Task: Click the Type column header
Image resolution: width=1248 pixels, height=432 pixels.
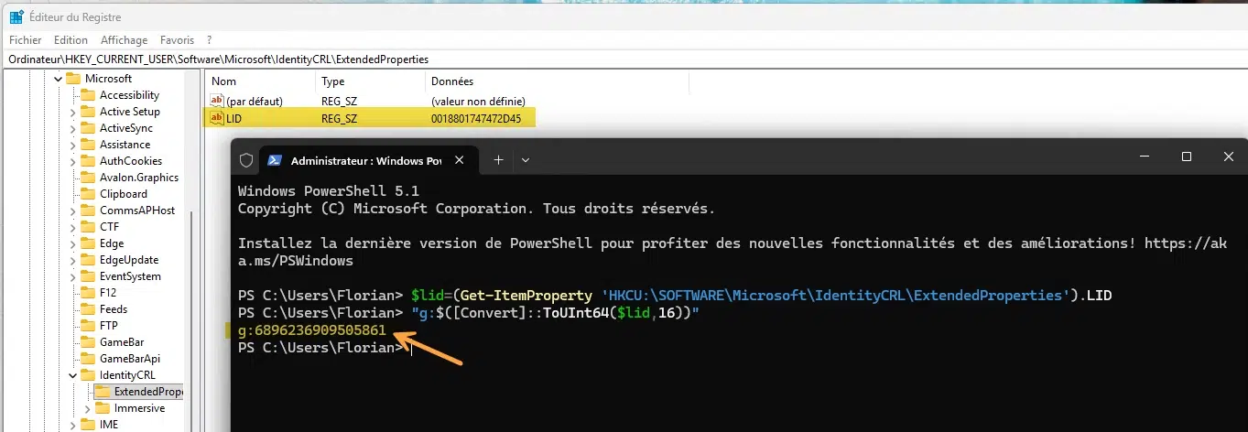Action: coord(369,81)
